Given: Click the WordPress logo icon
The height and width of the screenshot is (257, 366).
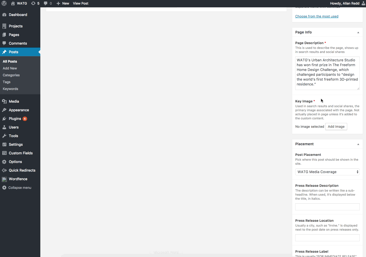Looking at the screenshot, I should [x=4, y=3].
